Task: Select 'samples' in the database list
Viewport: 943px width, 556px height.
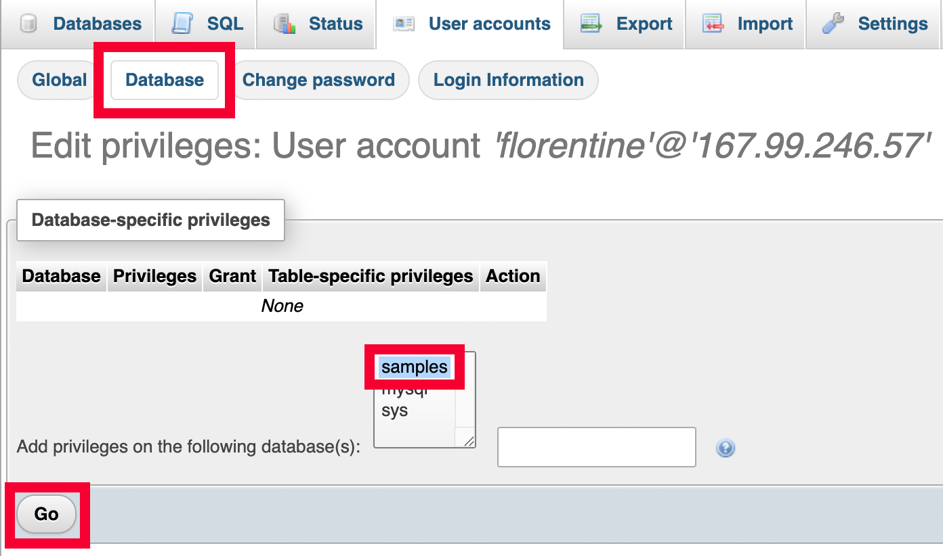Action: click(x=414, y=367)
